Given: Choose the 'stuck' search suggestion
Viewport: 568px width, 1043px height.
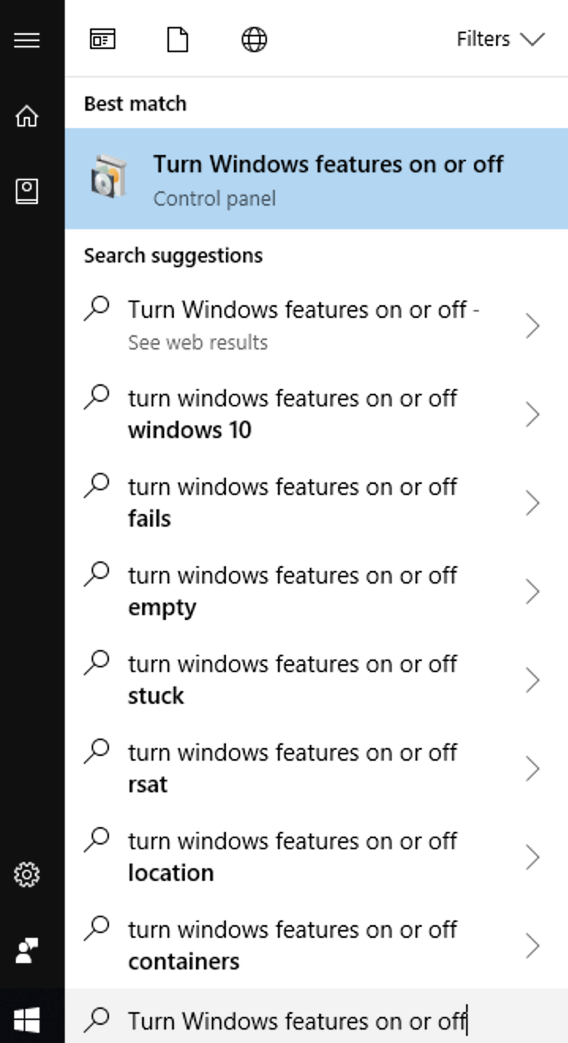Looking at the screenshot, I should tap(316, 679).
